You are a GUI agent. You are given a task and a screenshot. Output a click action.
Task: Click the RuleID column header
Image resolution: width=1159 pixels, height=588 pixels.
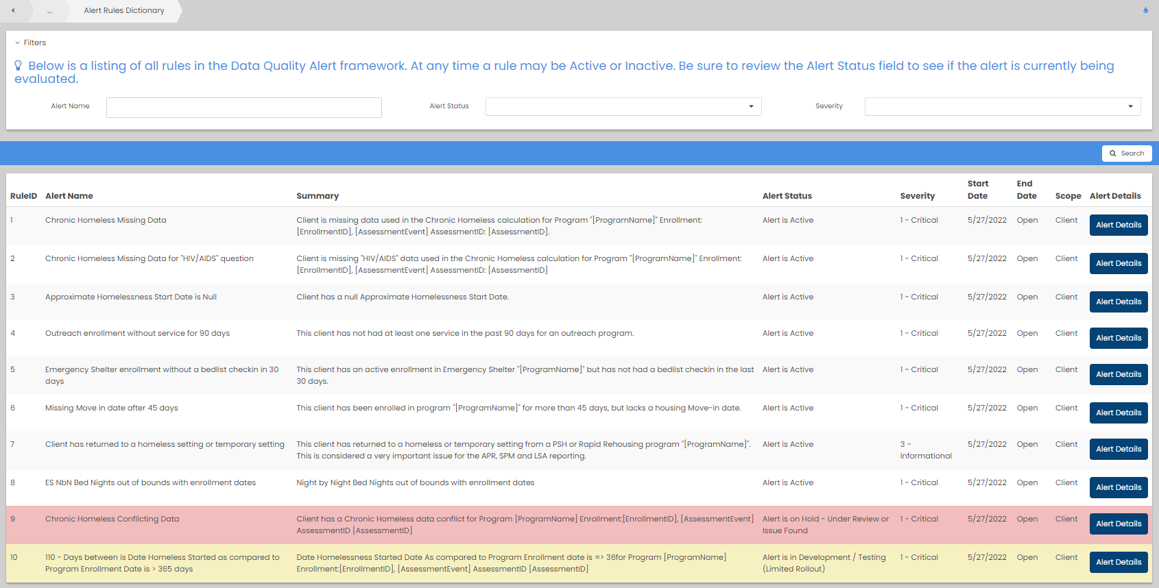(23, 196)
